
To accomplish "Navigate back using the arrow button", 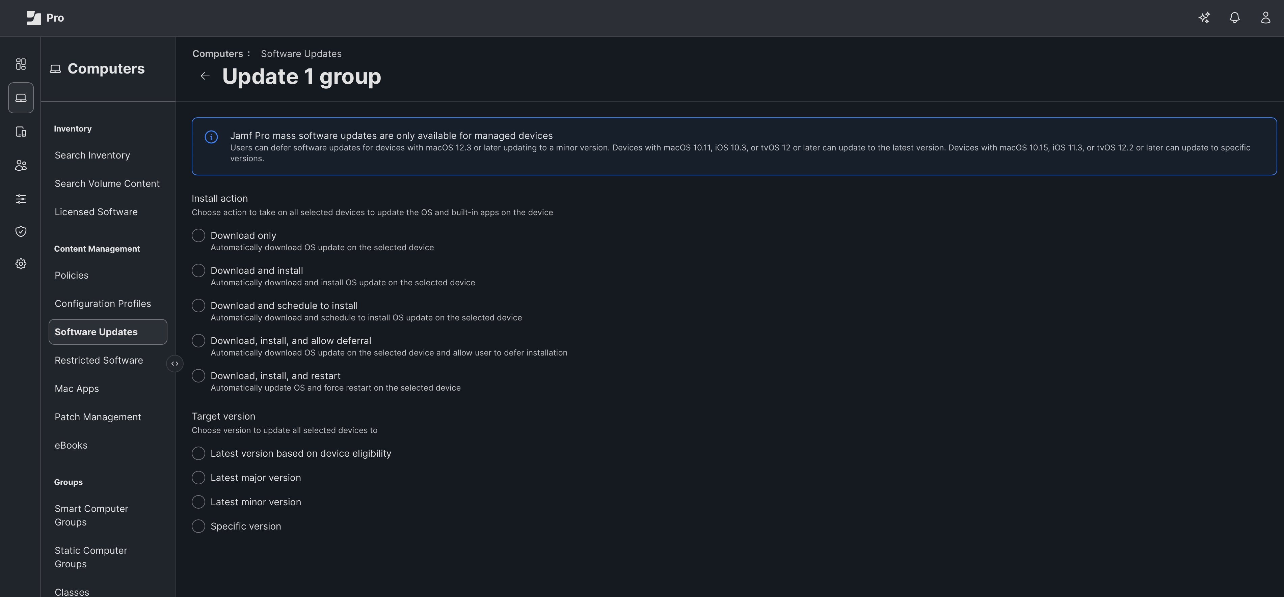I will (205, 76).
